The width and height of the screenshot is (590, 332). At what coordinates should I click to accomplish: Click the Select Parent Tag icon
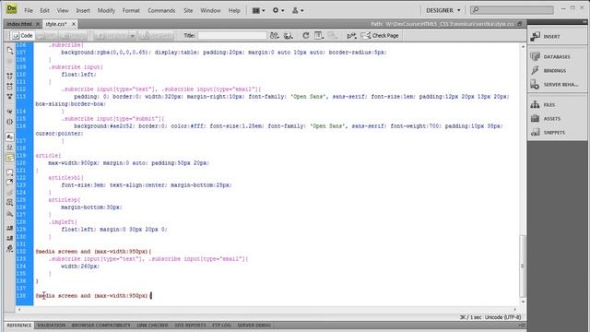click(10, 112)
